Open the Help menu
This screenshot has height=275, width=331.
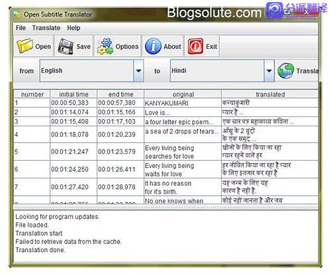(73, 28)
